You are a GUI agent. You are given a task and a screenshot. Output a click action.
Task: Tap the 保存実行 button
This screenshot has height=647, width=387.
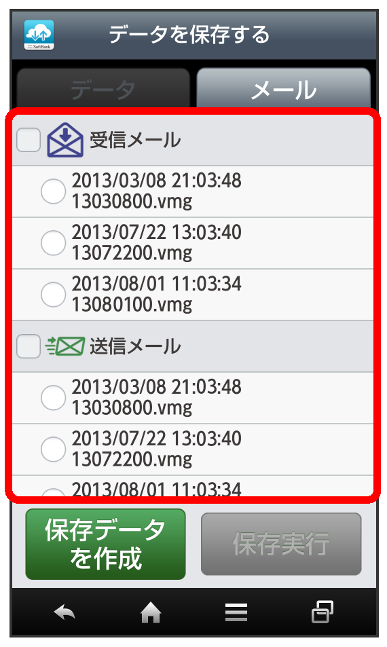(281, 544)
